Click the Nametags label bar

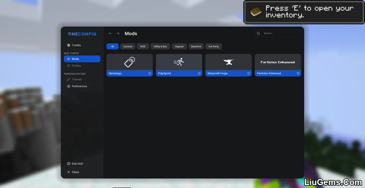[x=129, y=73]
